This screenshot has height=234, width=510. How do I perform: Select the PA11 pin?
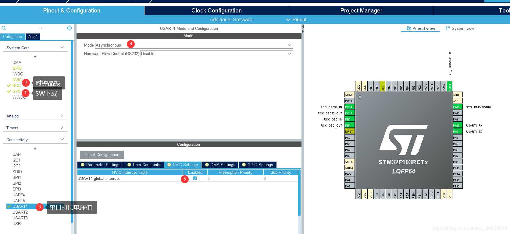458,119
